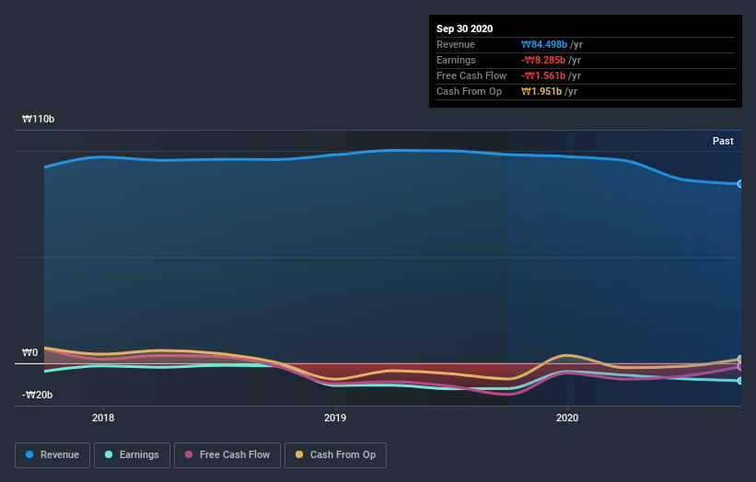Click the Earnings row label in the tooltip
756x482 pixels.
click(456, 60)
